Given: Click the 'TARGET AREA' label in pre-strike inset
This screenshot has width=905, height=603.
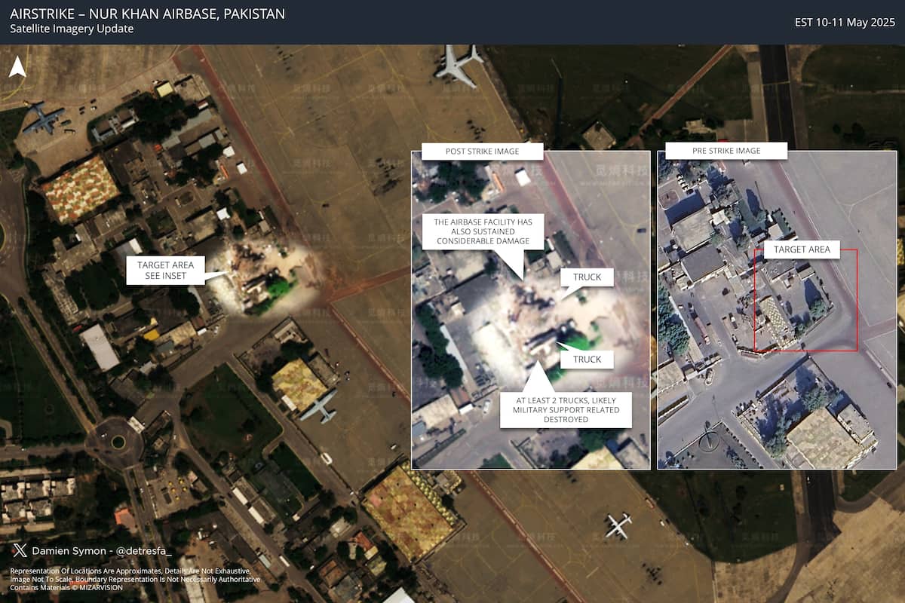Looking at the screenshot, I should point(802,249).
